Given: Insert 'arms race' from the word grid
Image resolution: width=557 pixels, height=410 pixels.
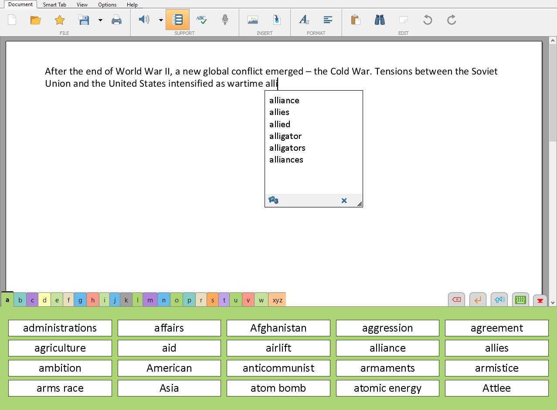Looking at the screenshot, I should 60,388.
